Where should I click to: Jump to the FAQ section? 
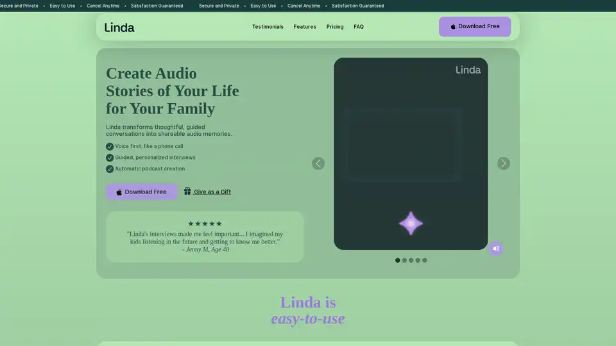click(359, 27)
